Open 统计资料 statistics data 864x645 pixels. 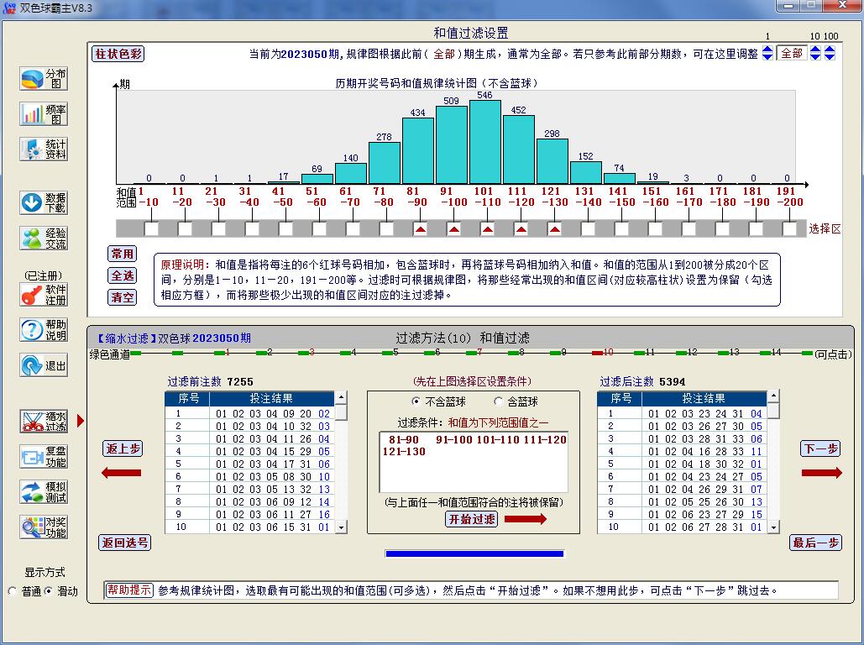pos(44,149)
